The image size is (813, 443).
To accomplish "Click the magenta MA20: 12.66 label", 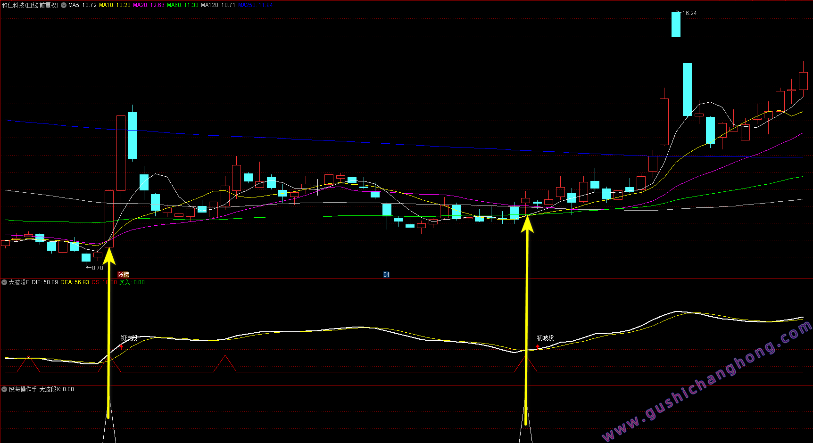I will point(149,5).
